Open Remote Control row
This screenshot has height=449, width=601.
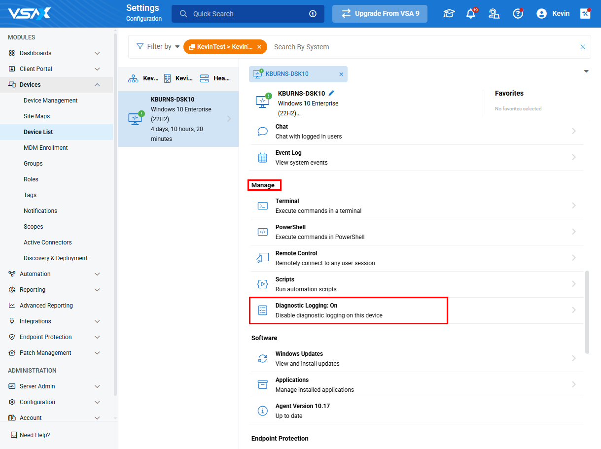coord(416,258)
